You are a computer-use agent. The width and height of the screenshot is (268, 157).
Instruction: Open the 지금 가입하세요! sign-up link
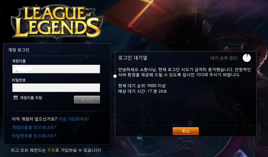(x=74, y=119)
